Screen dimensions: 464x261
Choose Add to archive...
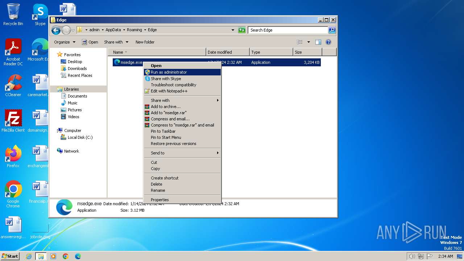pos(182,107)
